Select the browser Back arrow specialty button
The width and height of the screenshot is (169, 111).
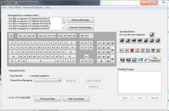click(121, 50)
